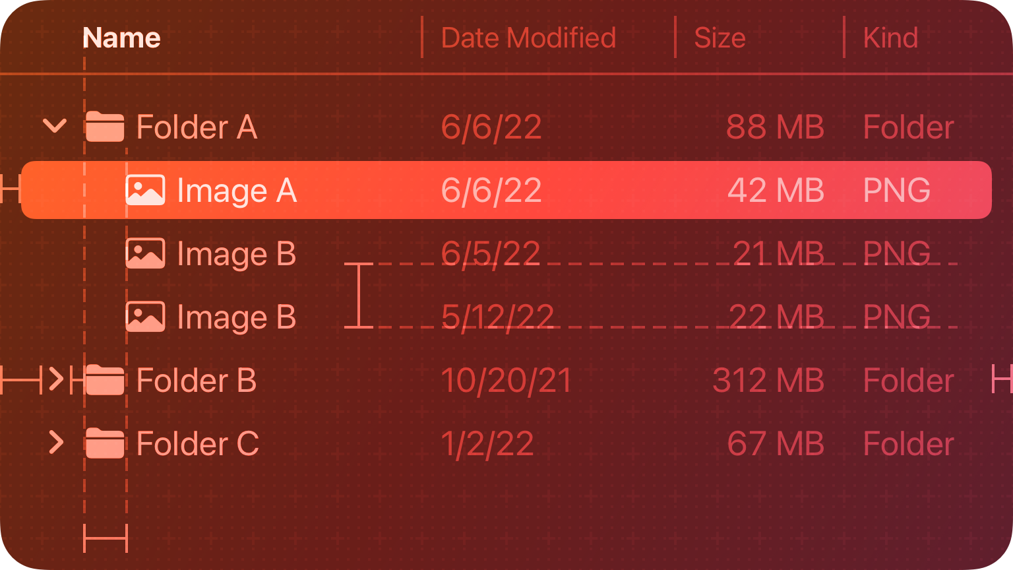Click the Folder B folder icon

[105, 380]
